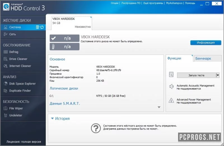Open Ещё программы in header
The height and width of the screenshot is (146, 224).
coord(153,3)
